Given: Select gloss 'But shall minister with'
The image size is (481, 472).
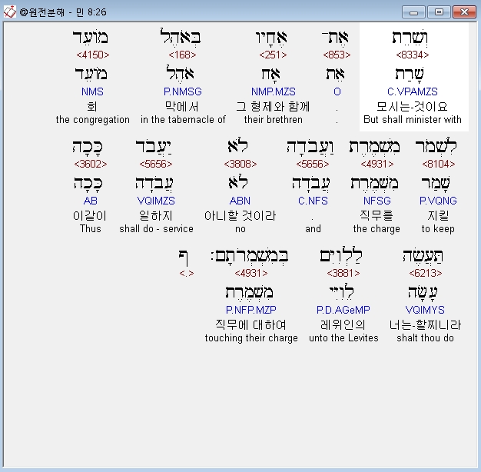Looking at the screenshot, I should click(413, 119).
